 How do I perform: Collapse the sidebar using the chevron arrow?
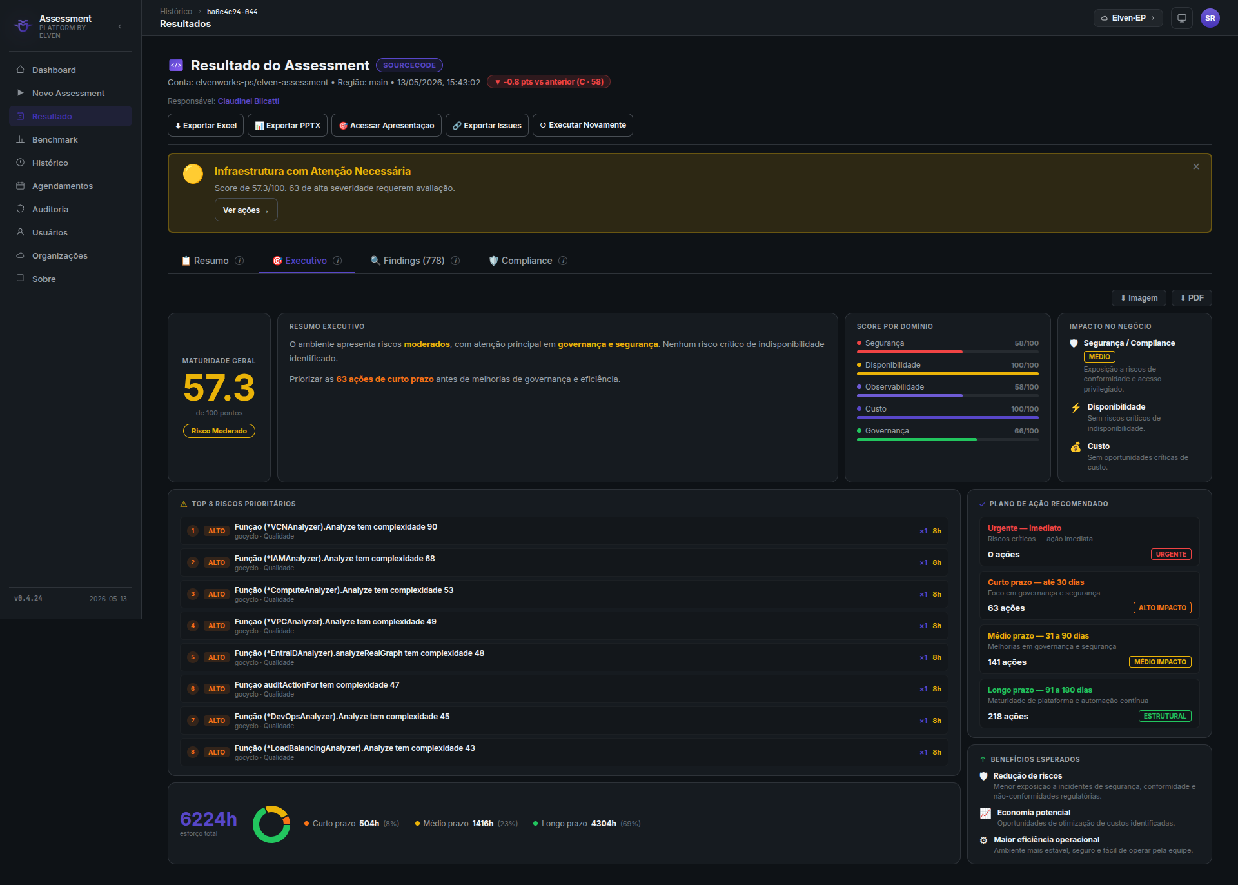click(x=120, y=26)
